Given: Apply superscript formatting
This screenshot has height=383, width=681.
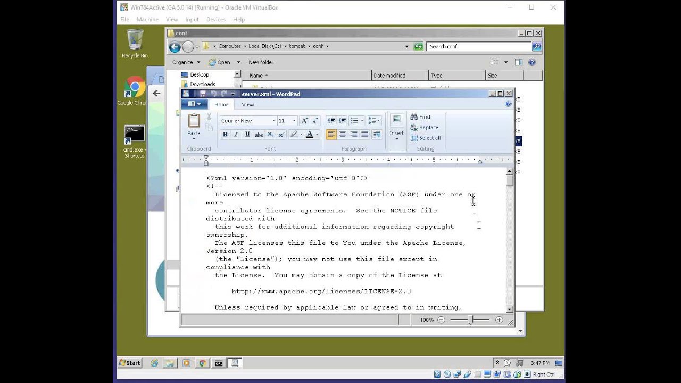Looking at the screenshot, I should tap(281, 135).
